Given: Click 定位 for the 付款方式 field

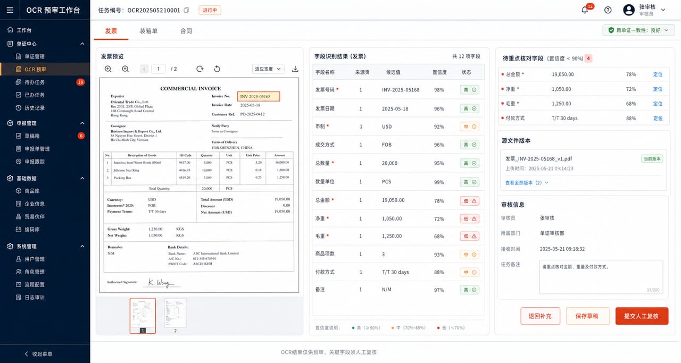Looking at the screenshot, I should [658, 118].
